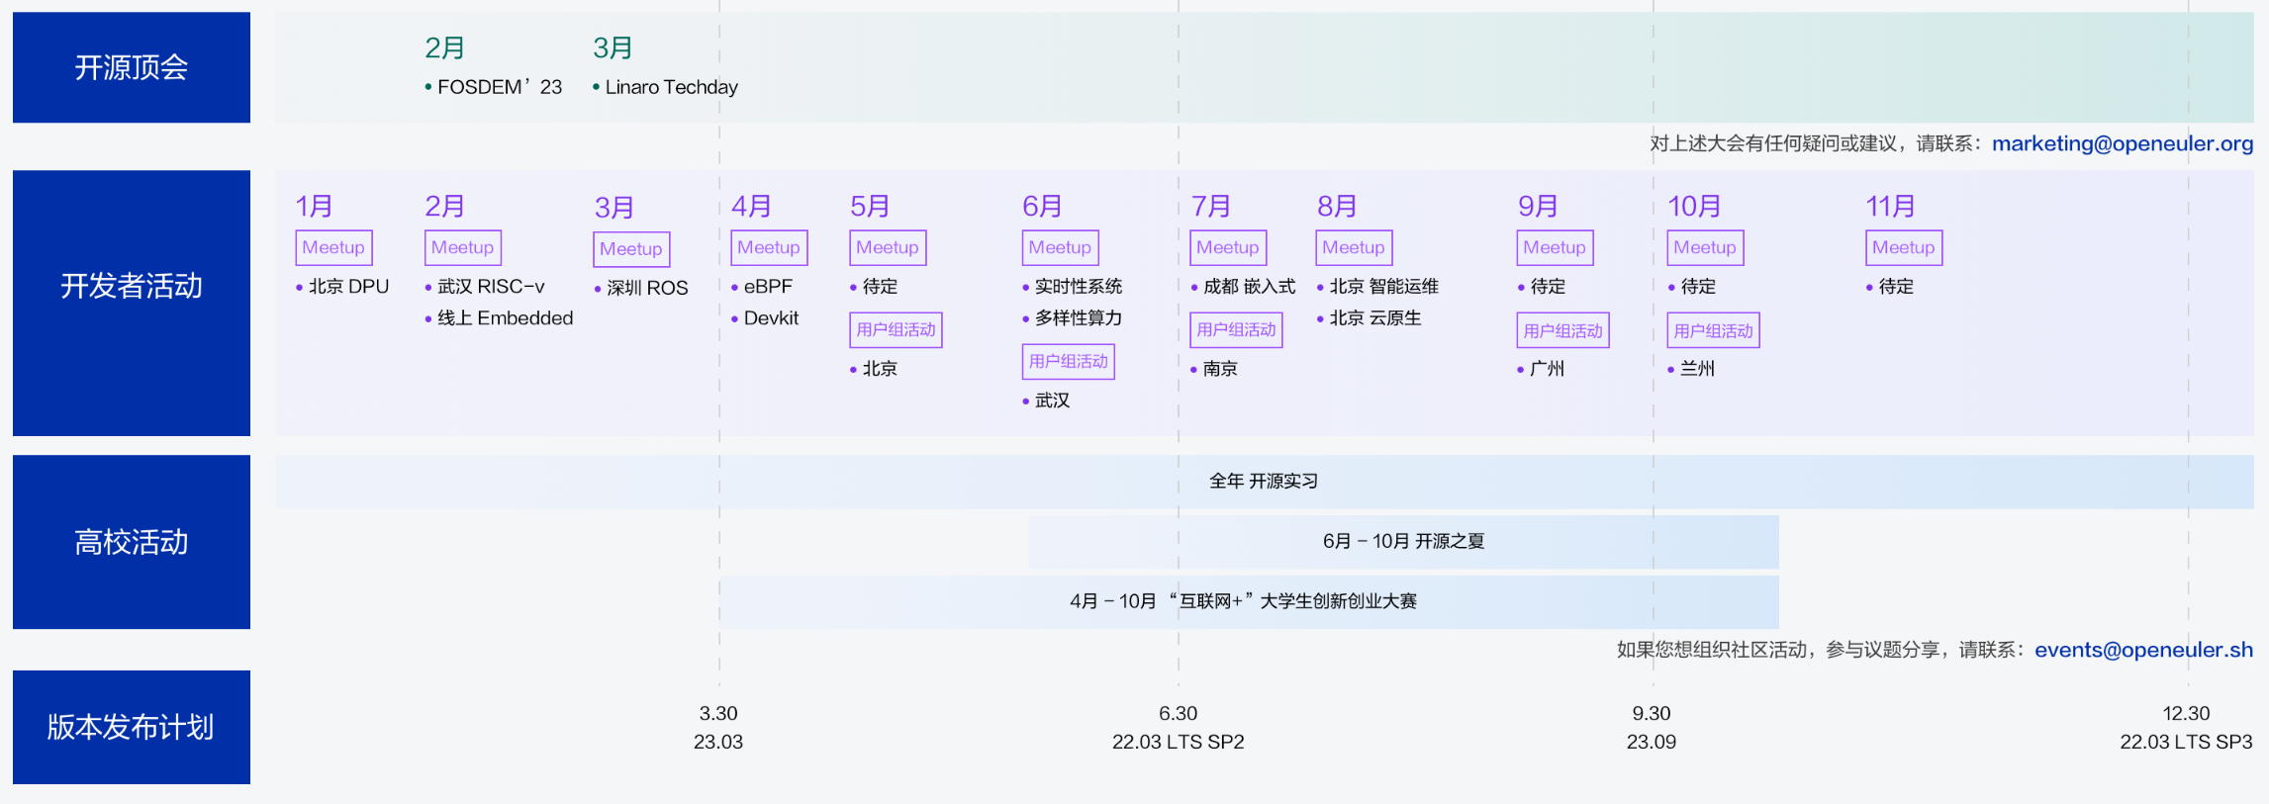Click the 全年 开源实习 timeline bar
The image size is (2269, 804).
point(1264,482)
